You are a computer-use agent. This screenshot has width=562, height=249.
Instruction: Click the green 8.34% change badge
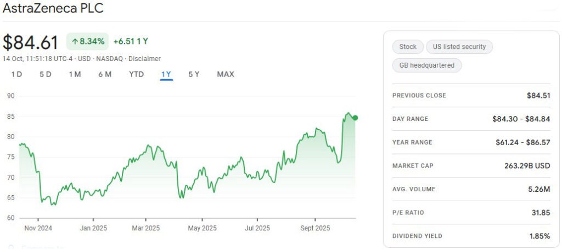(87, 41)
